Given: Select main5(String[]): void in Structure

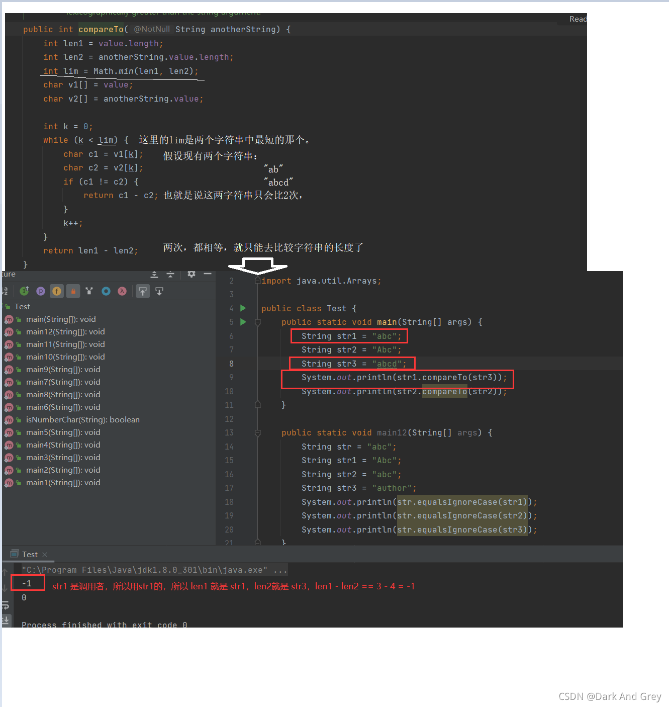Looking at the screenshot, I should [63, 432].
